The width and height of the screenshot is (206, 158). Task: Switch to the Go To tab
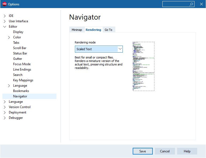coord(109,30)
